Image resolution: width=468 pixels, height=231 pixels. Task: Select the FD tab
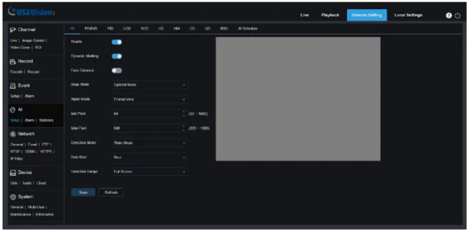pyautogui.click(x=72, y=29)
